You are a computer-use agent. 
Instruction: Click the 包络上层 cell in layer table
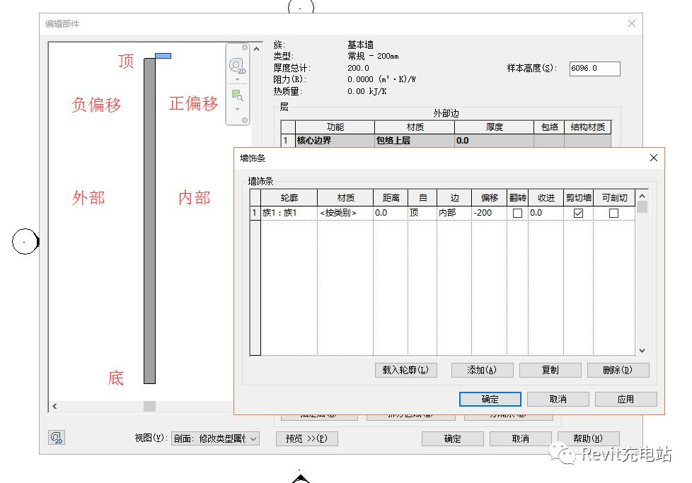[x=415, y=141]
